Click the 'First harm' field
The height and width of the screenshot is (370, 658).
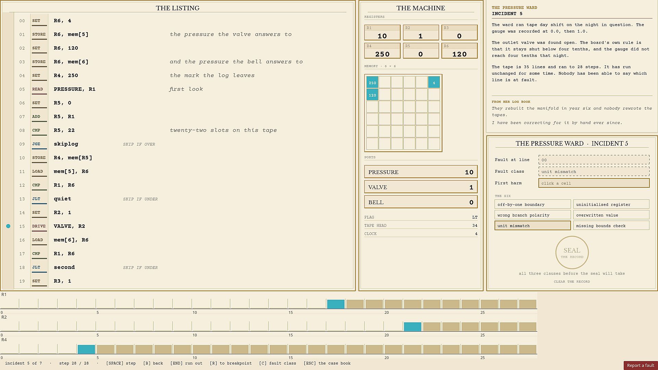594,183
